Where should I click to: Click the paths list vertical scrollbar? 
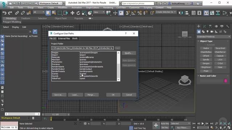click(119, 66)
